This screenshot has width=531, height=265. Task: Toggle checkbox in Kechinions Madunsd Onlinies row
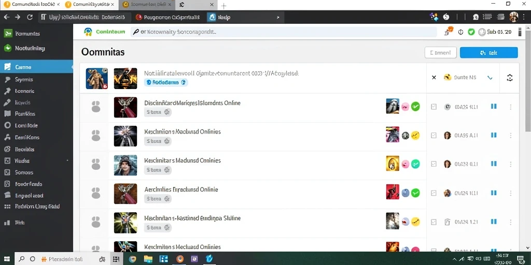pyautogui.click(x=434, y=135)
